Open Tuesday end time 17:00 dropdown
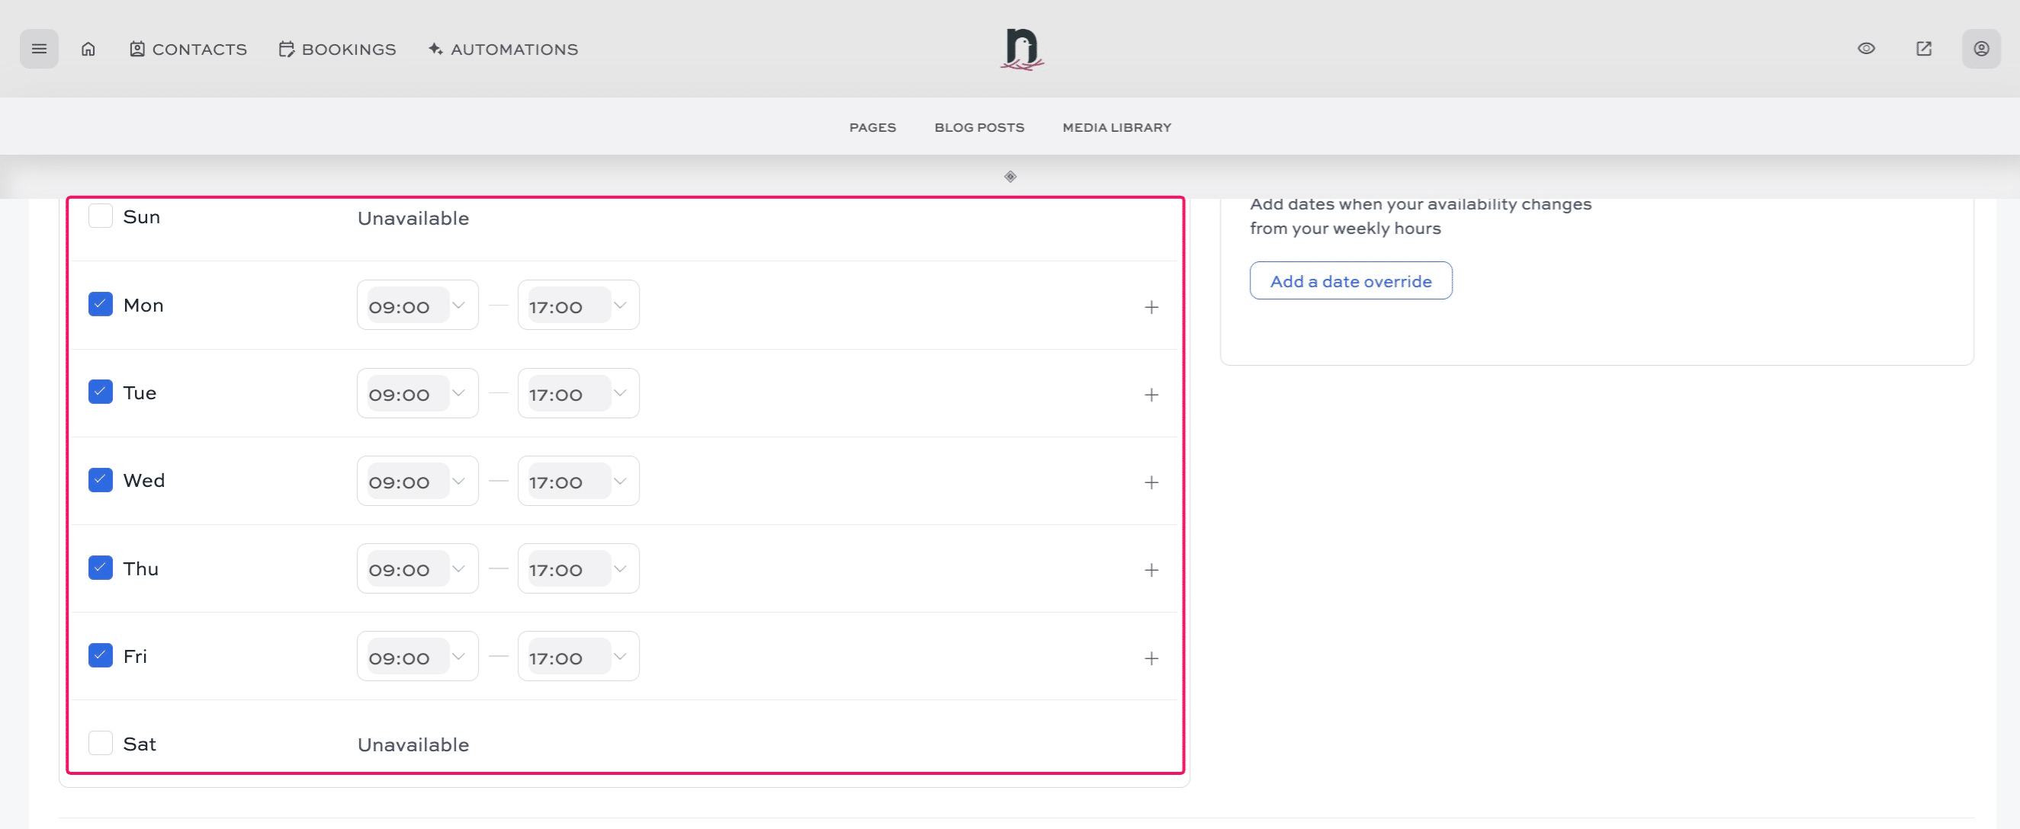2020x829 pixels. (578, 393)
